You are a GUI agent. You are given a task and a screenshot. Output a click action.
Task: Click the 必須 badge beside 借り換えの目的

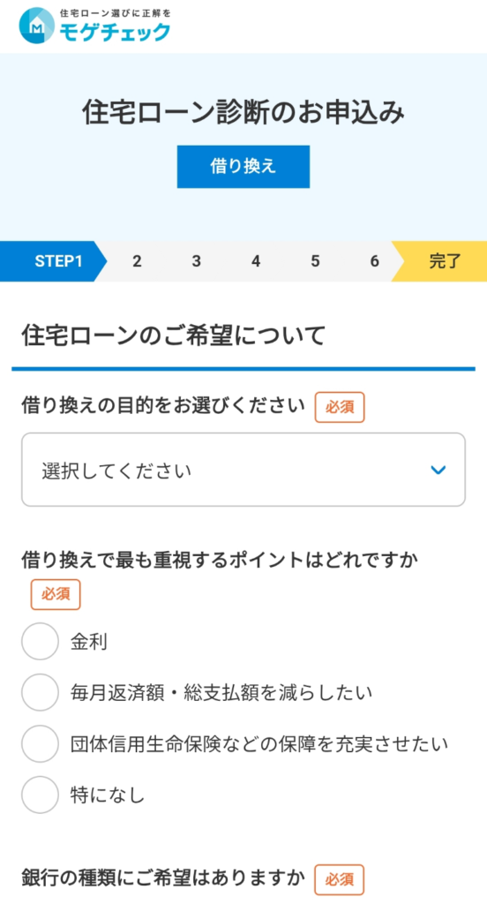(340, 408)
